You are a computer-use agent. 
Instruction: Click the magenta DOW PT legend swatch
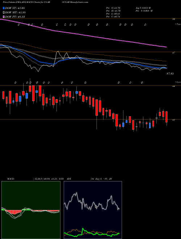point(4,17)
